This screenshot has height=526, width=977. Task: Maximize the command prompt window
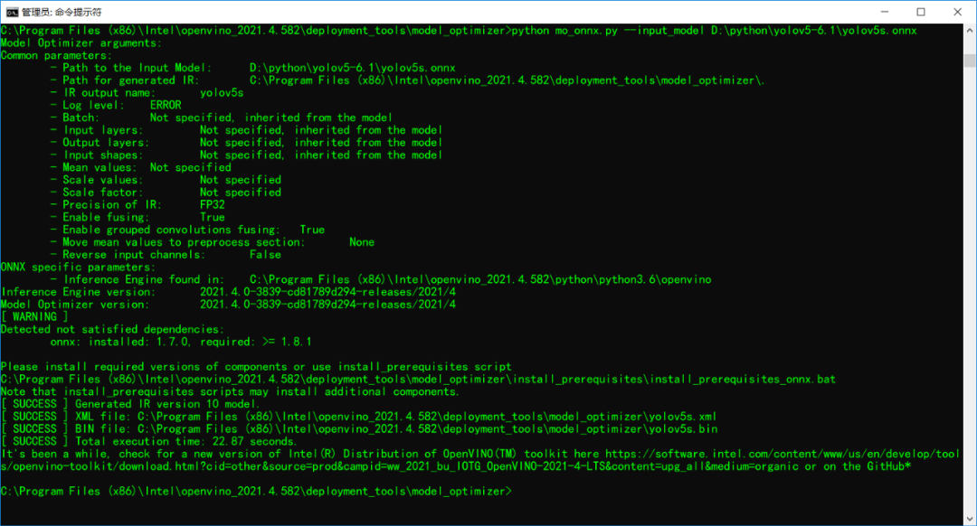pos(921,12)
